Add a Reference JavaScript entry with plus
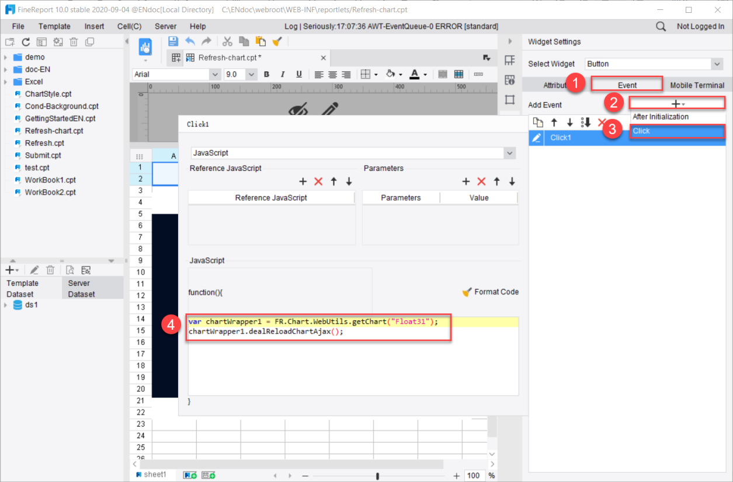The image size is (733, 482). [303, 181]
